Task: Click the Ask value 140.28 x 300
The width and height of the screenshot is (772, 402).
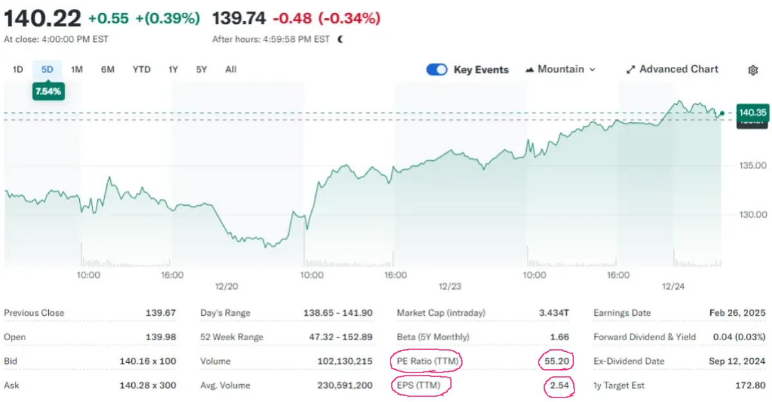Action: click(148, 385)
